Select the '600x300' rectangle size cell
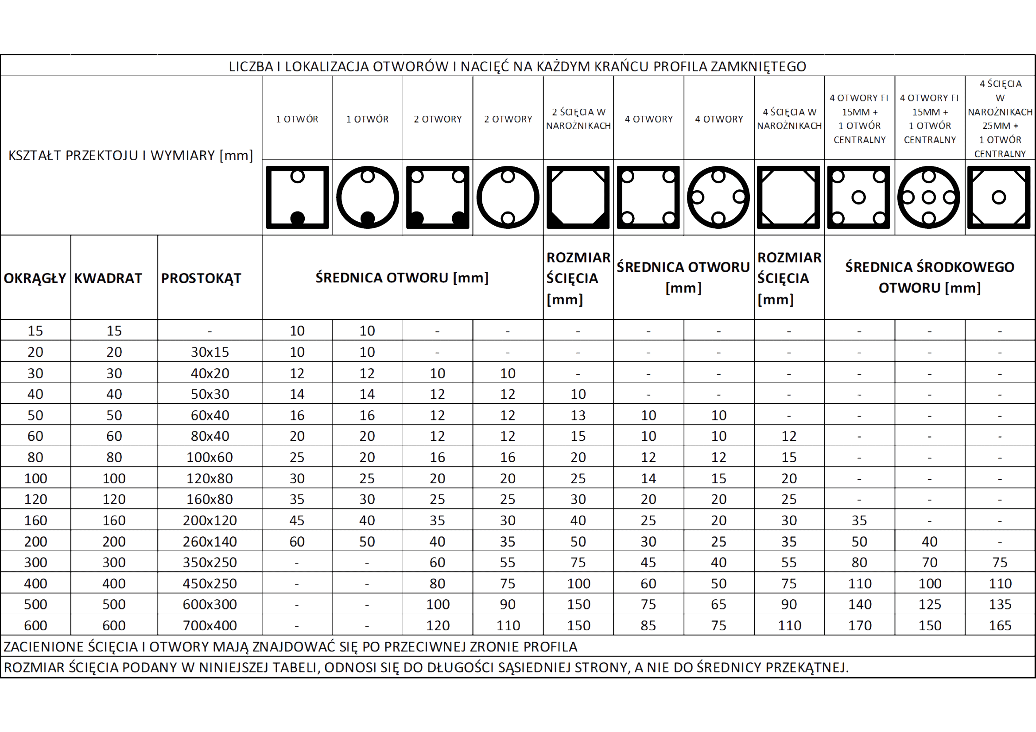Image resolution: width=1036 pixels, height=732 pixels. pos(210,604)
